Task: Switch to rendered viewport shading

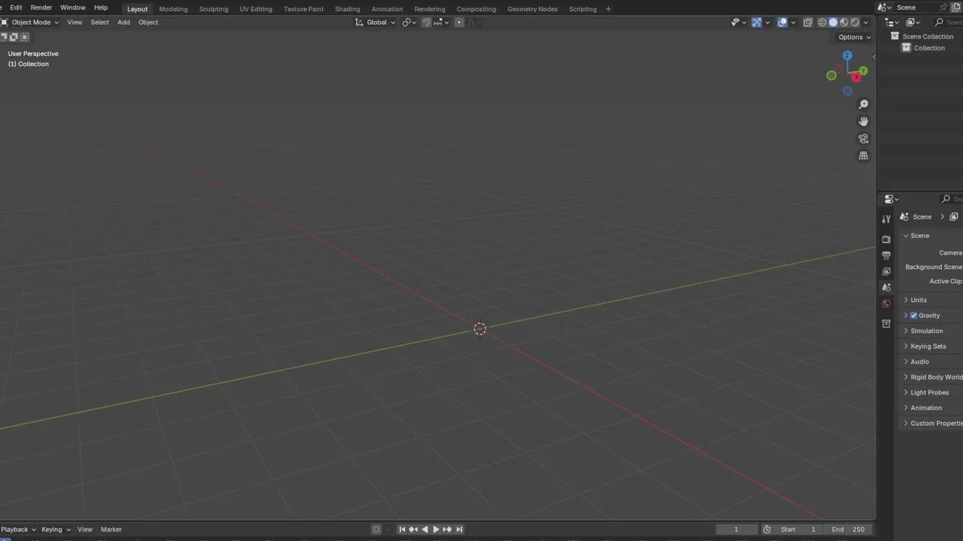Action: [x=855, y=23]
